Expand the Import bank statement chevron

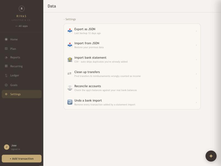(x=196, y=59)
